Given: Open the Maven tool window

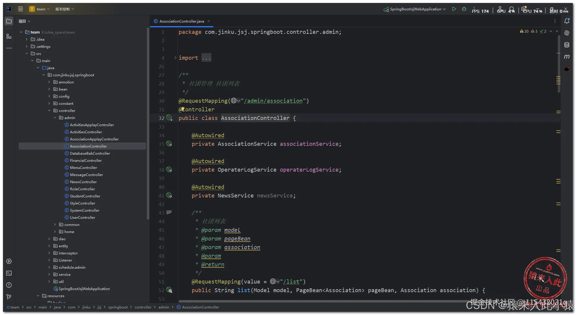Looking at the screenshot, I should pos(567,56).
